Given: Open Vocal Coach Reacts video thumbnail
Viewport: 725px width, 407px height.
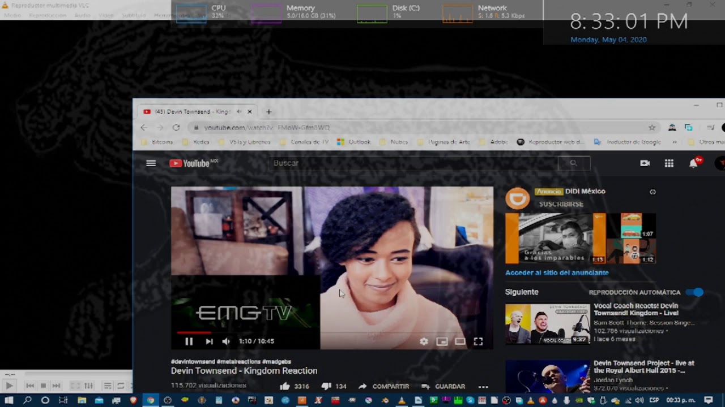Looking at the screenshot, I should click(x=548, y=324).
